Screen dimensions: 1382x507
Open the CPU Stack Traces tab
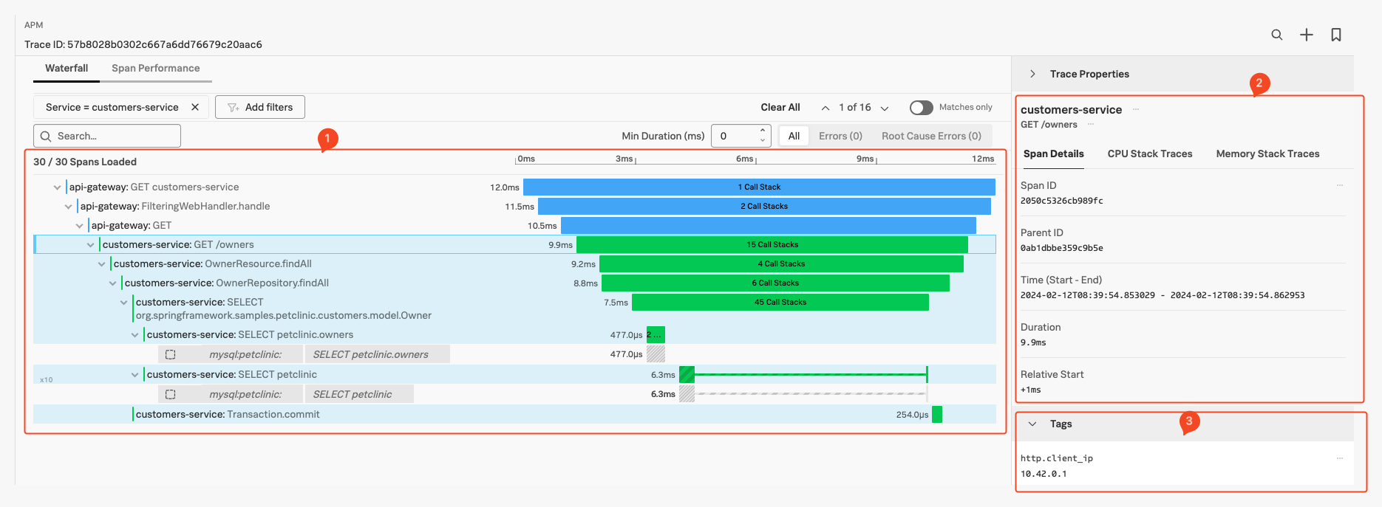point(1150,154)
